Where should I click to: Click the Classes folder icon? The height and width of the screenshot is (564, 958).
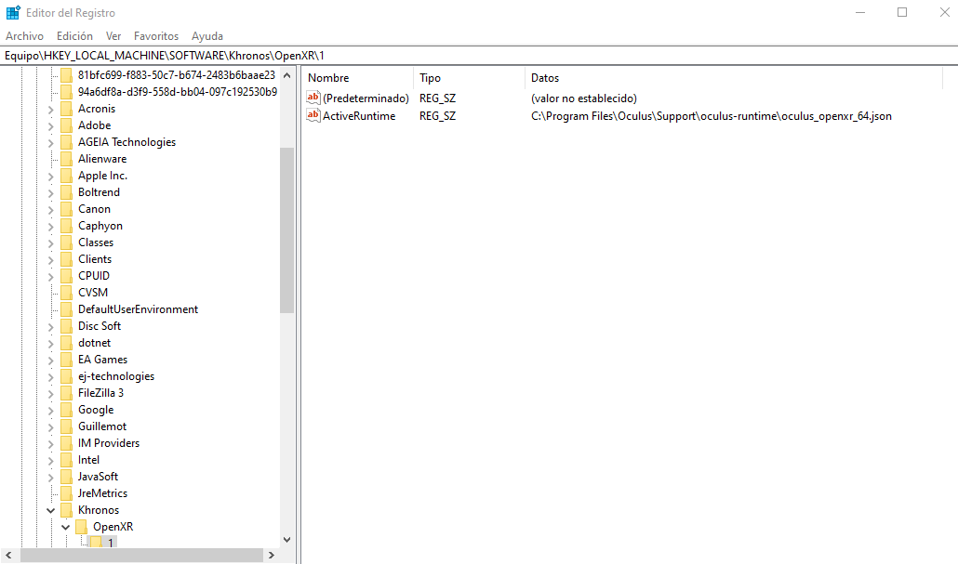point(67,243)
